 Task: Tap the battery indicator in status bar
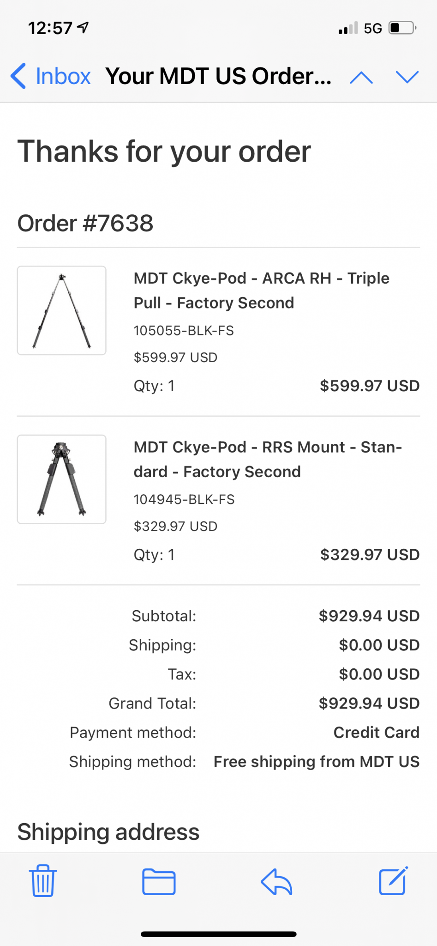pos(402,28)
